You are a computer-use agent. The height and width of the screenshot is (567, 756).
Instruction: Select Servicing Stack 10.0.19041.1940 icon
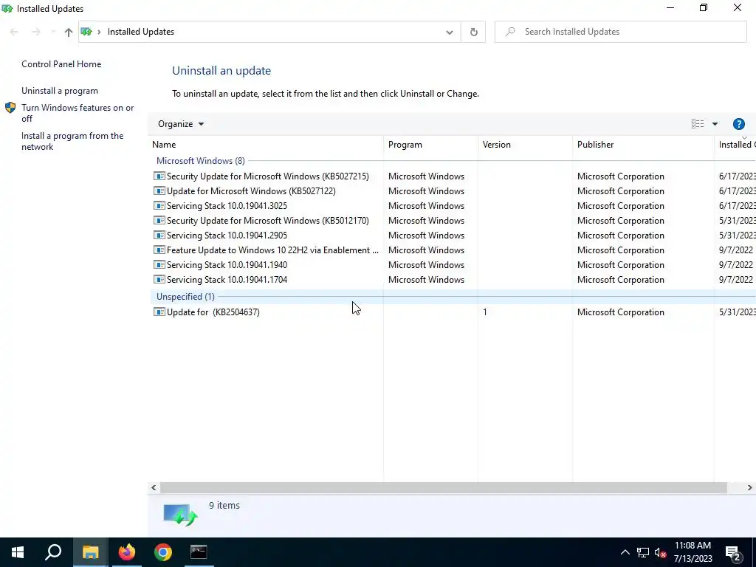pos(159,265)
